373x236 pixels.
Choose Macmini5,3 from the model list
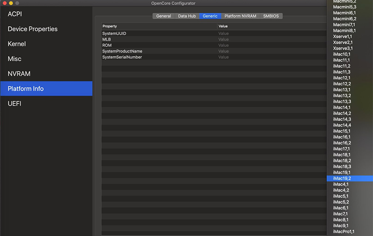click(350, 7)
